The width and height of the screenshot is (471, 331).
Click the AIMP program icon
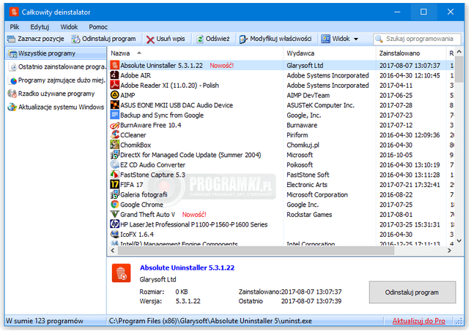[114, 95]
